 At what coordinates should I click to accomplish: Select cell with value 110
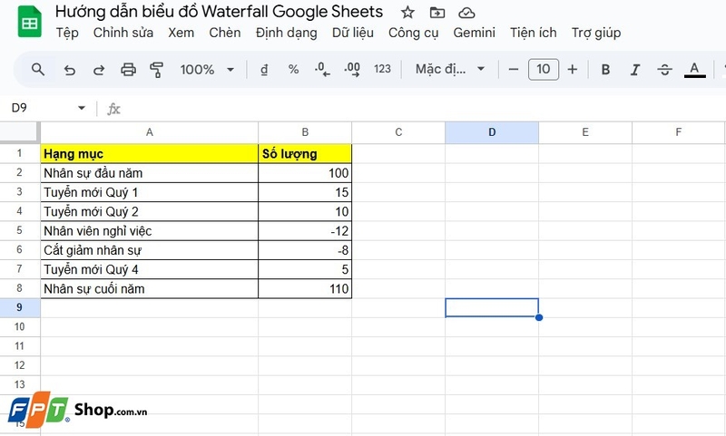pyautogui.click(x=305, y=288)
